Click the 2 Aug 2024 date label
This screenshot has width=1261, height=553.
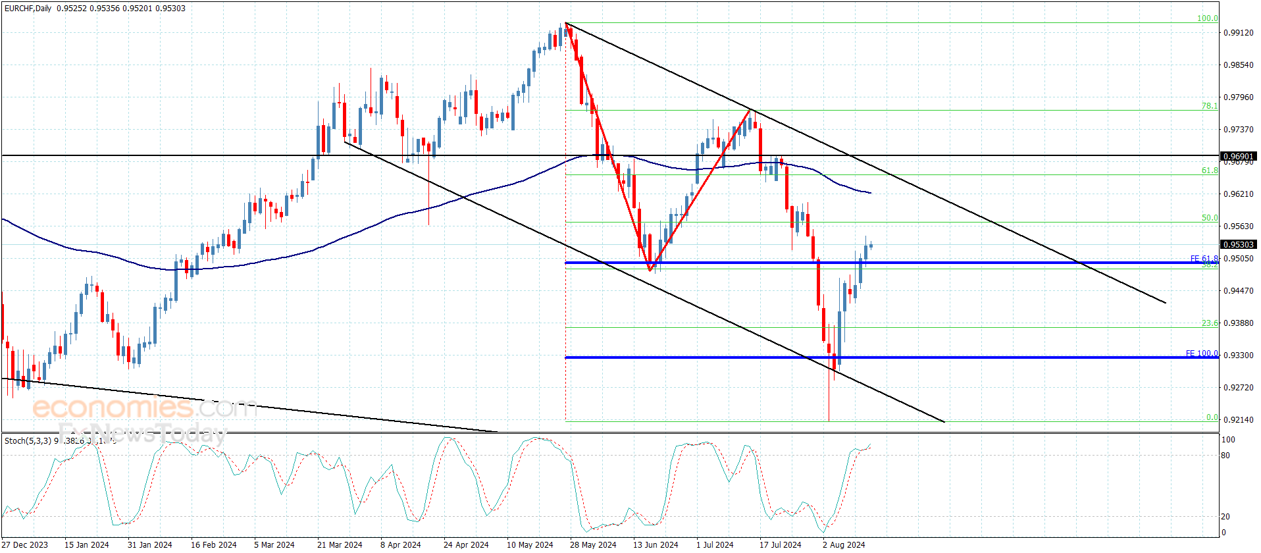pos(844,544)
